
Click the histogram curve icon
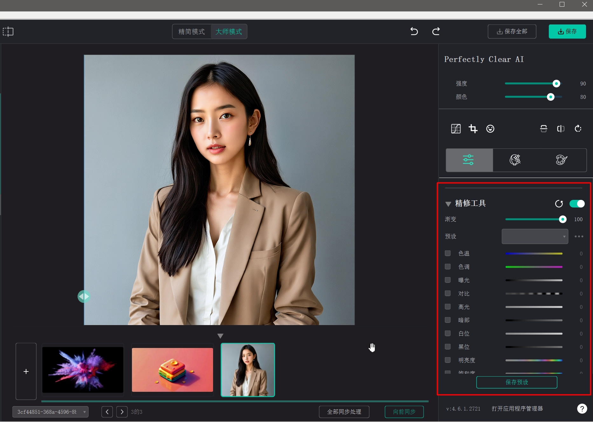(456, 129)
